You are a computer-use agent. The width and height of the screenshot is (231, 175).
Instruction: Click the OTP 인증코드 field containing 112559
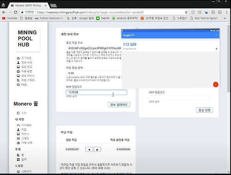[97, 92]
